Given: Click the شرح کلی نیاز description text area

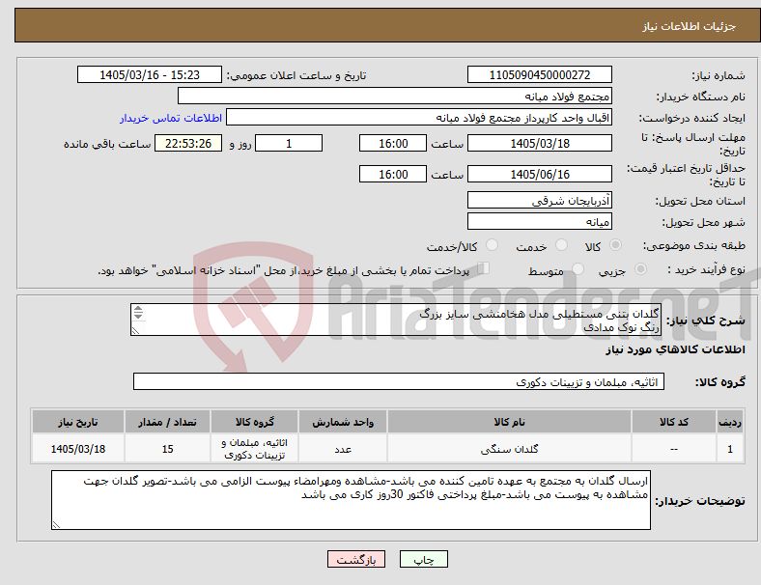Looking at the screenshot, I should point(396,320).
